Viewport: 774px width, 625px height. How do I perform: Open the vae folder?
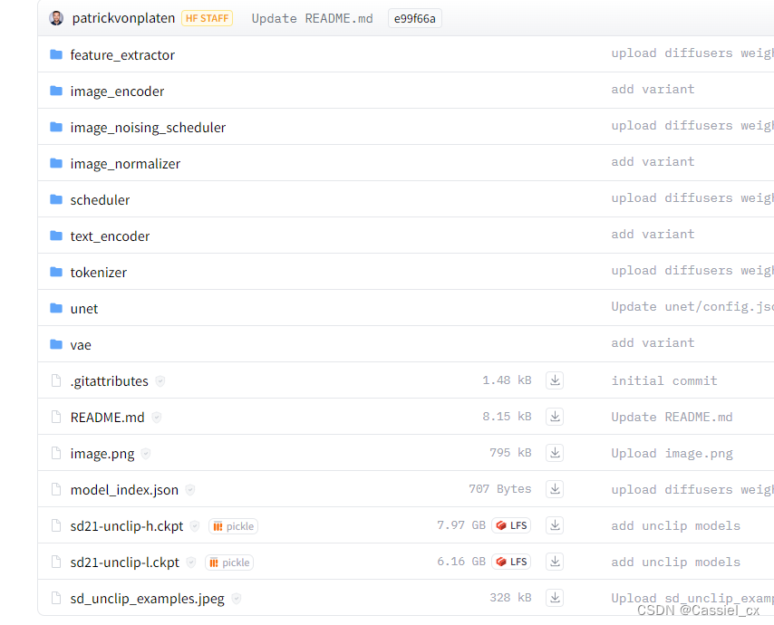[x=81, y=344]
